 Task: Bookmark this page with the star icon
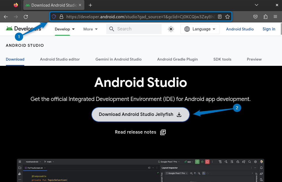(x=227, y=17)
